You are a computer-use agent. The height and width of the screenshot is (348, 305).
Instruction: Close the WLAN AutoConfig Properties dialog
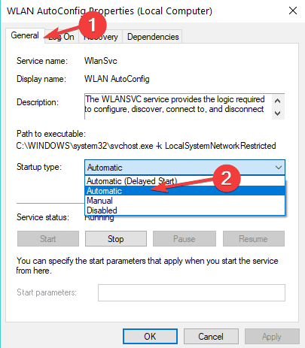pos(293,11)
